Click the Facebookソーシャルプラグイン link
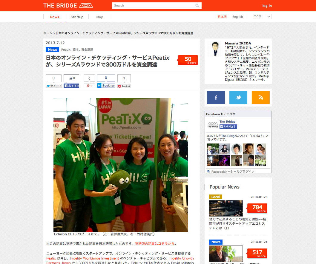316x264 pixels. 233,171
